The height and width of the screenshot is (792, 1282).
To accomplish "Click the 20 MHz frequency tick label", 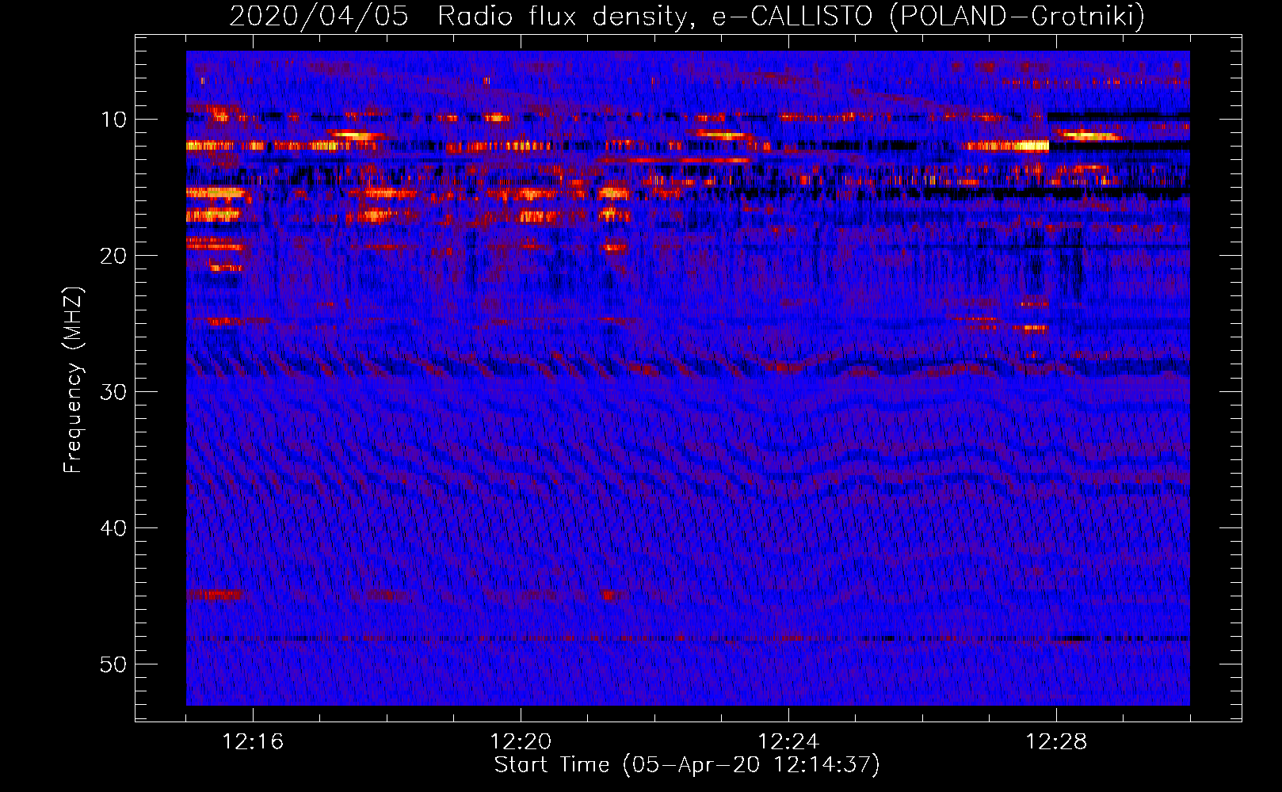I will (x=114, y=256).
